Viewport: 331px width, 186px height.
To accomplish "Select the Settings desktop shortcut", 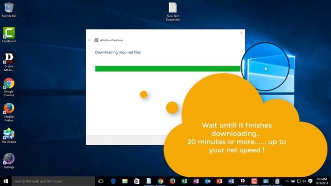I will pos(9,161).
